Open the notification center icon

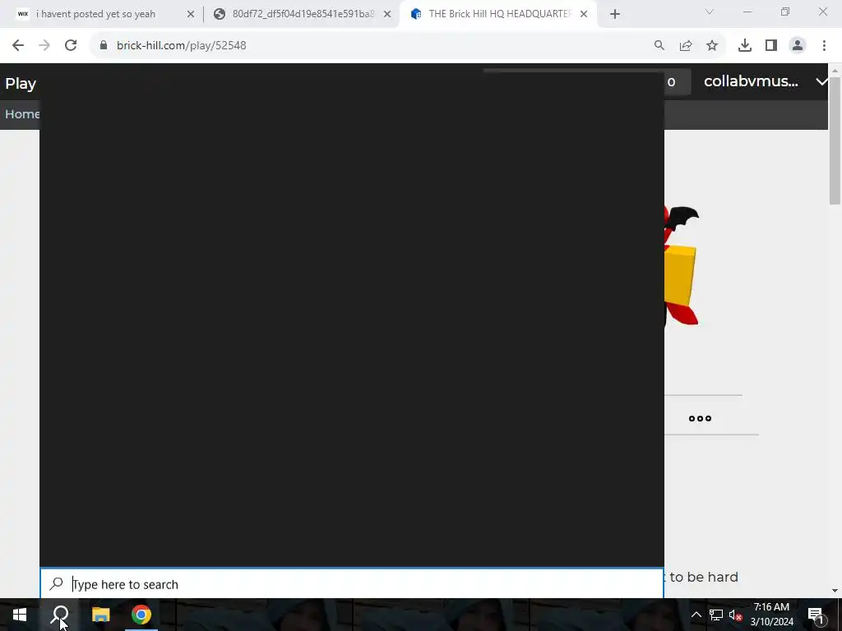click(x=816, y=615)
